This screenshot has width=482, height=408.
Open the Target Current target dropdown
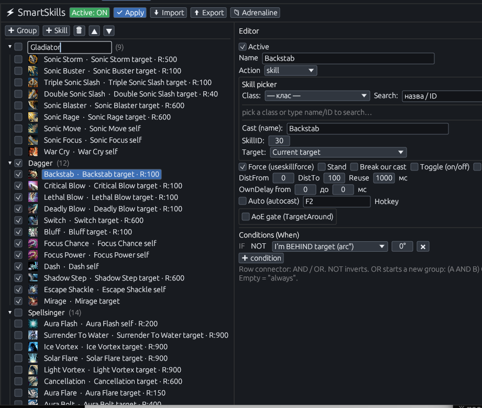point(338,152)
